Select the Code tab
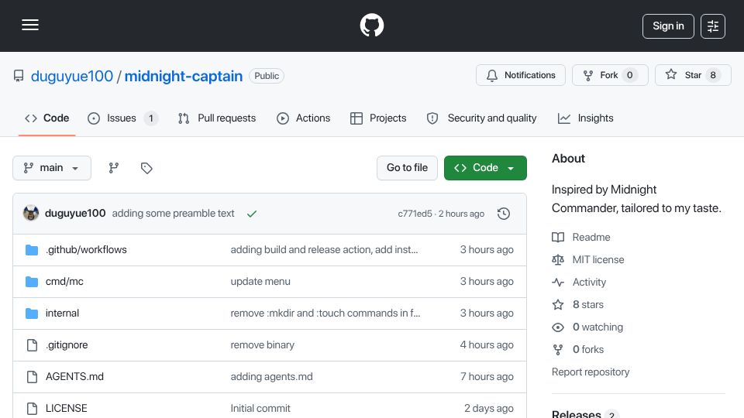This screenshot has height=418, width=744. tap(47, 118)
